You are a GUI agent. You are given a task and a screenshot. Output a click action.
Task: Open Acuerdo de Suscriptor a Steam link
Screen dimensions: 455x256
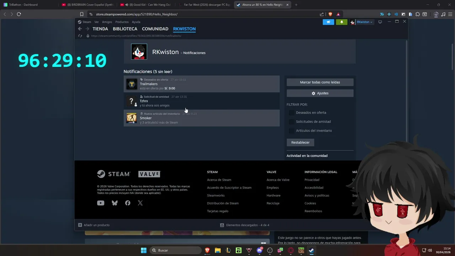tap(229, 188)
